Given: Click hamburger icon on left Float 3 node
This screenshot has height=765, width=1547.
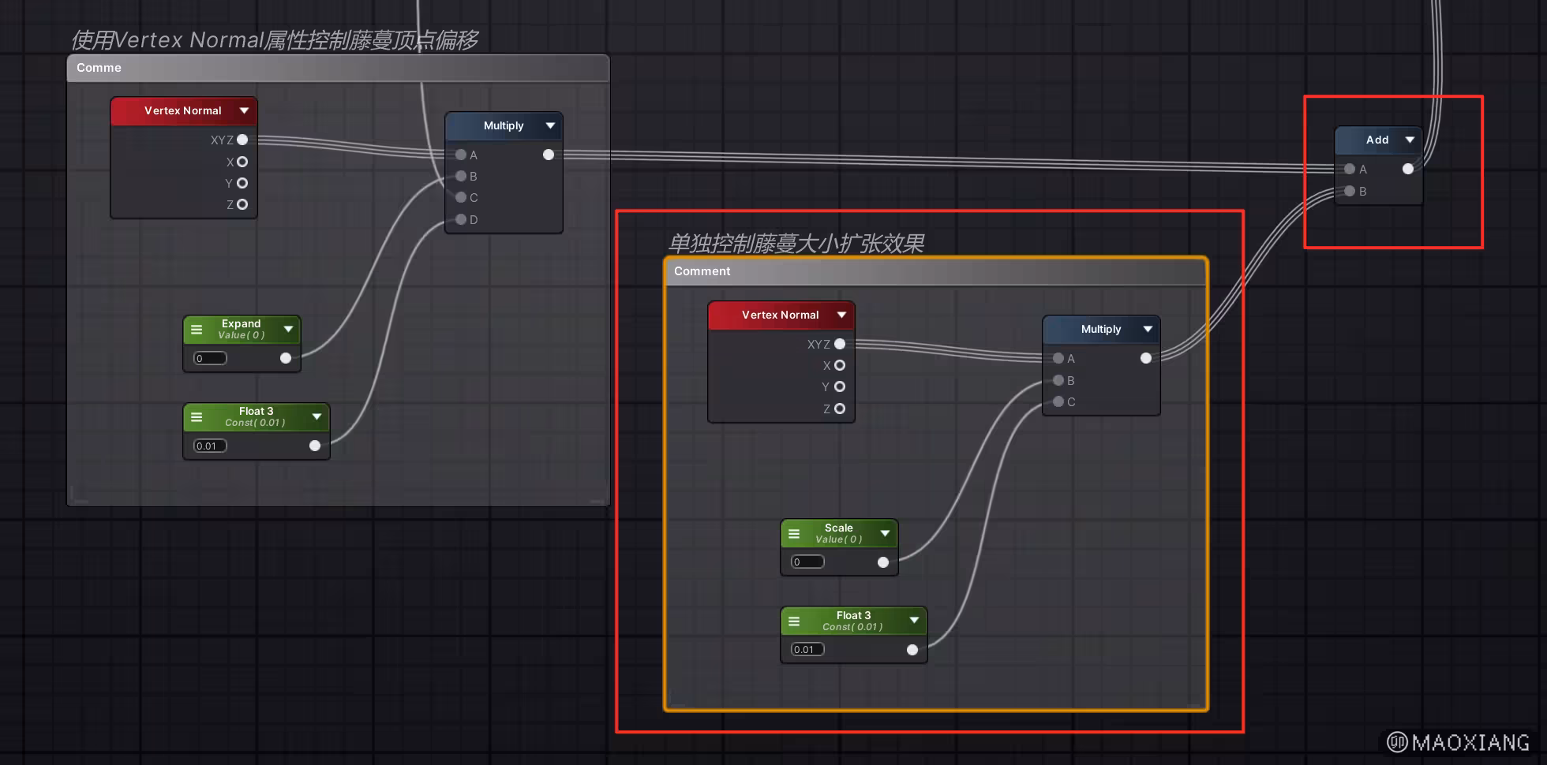Looking at the screenshot, I should tap(197, 417).
